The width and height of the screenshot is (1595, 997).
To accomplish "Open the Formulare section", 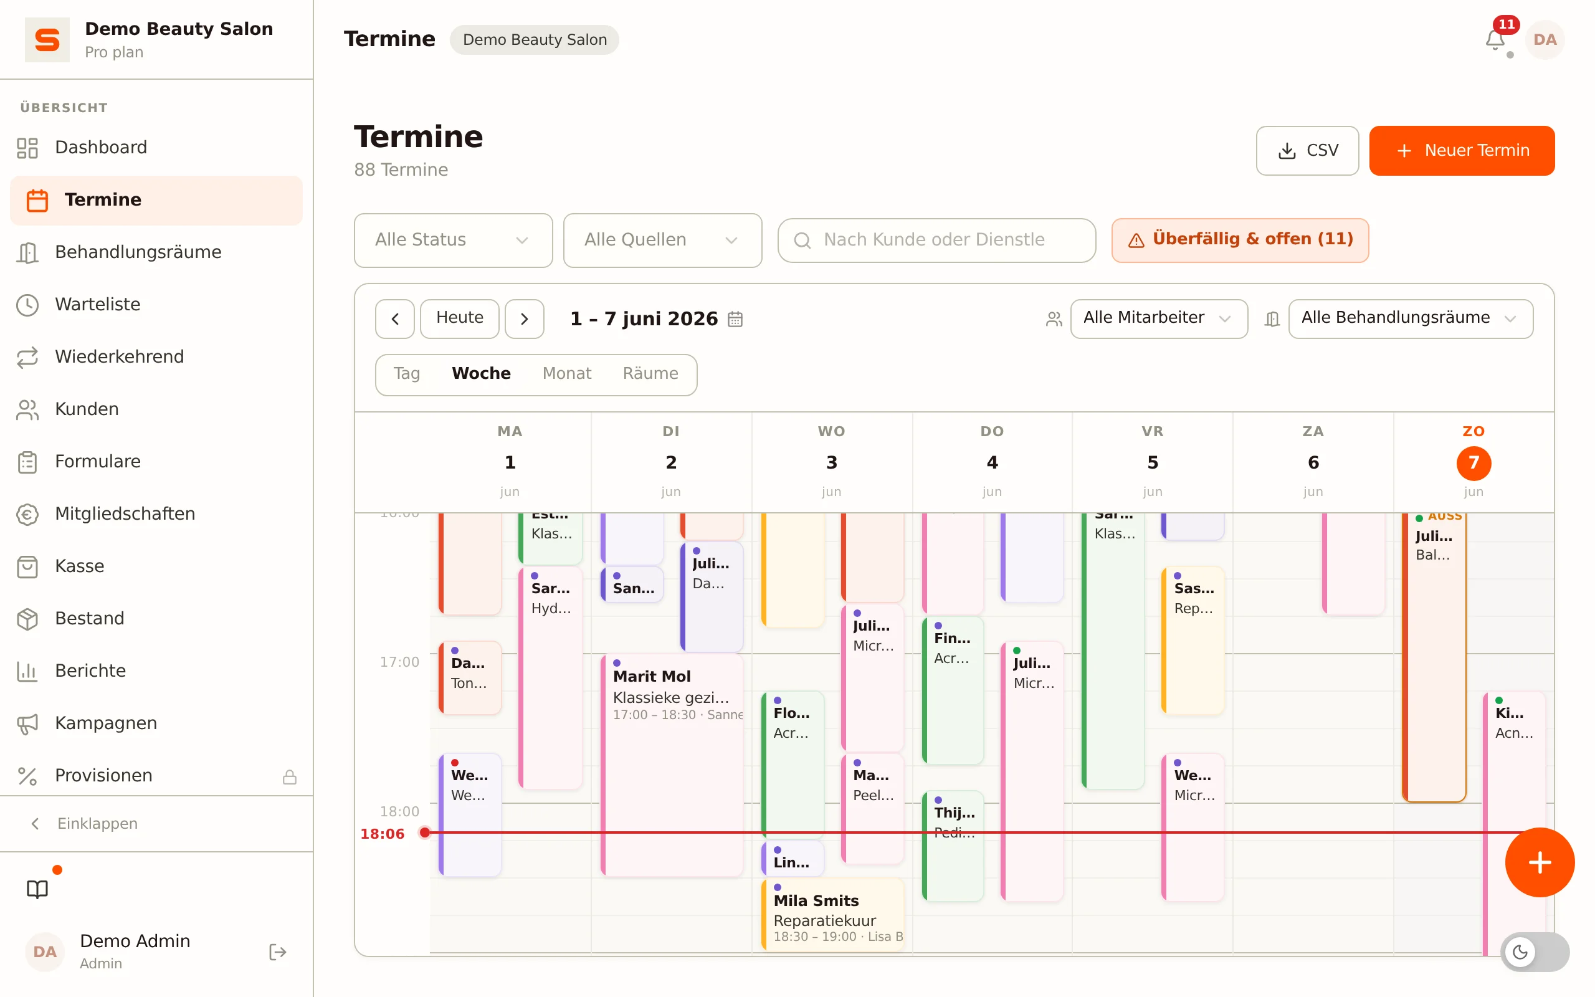I will coord(156,462).
